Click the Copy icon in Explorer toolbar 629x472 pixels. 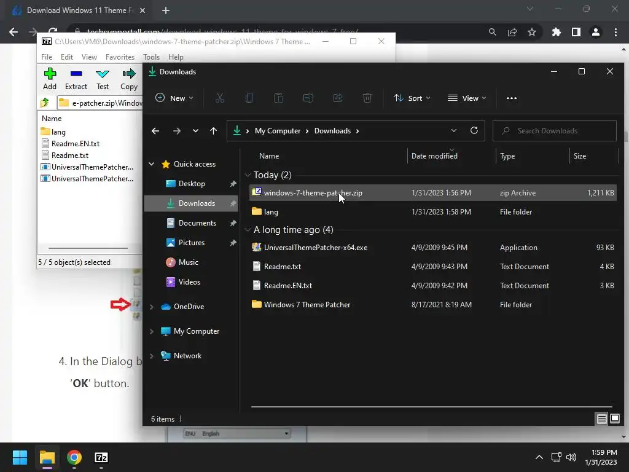click(x=249, y=98)
